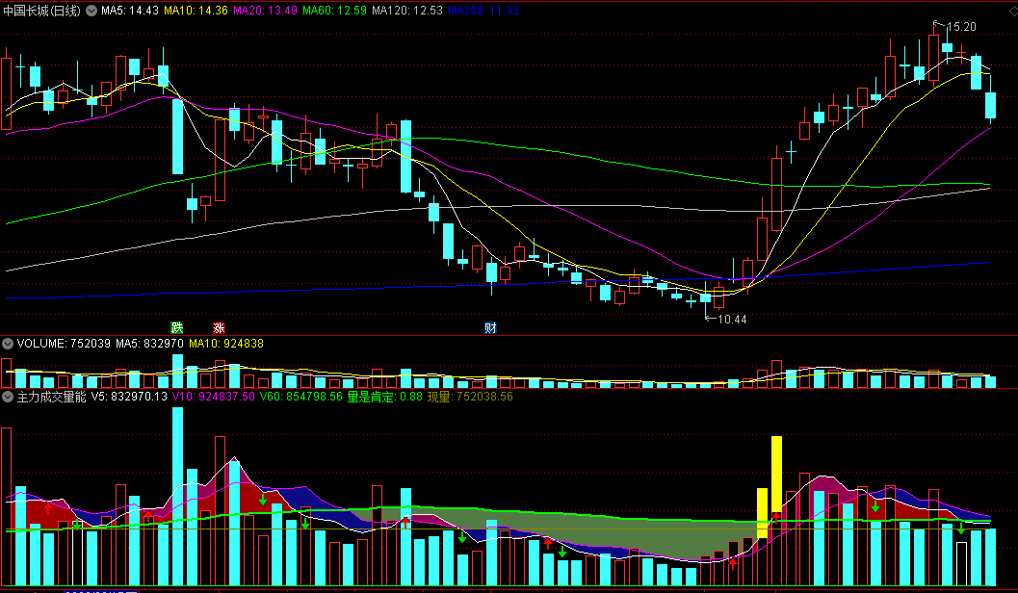
Task: Open the 主力成交量能 panel dropdown circle
Action: coord(8,397)
